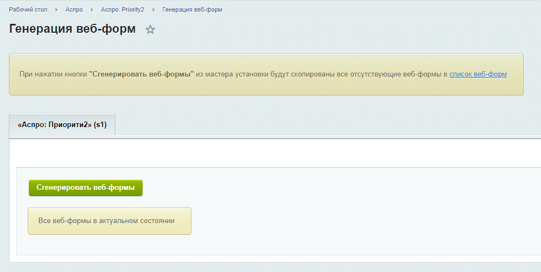Click white tab content area above the panel
The image size is (541, 272).
point(276,154)
